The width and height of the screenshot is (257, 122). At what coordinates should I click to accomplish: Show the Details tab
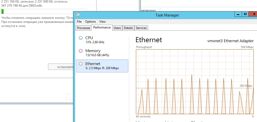[128, 28]
